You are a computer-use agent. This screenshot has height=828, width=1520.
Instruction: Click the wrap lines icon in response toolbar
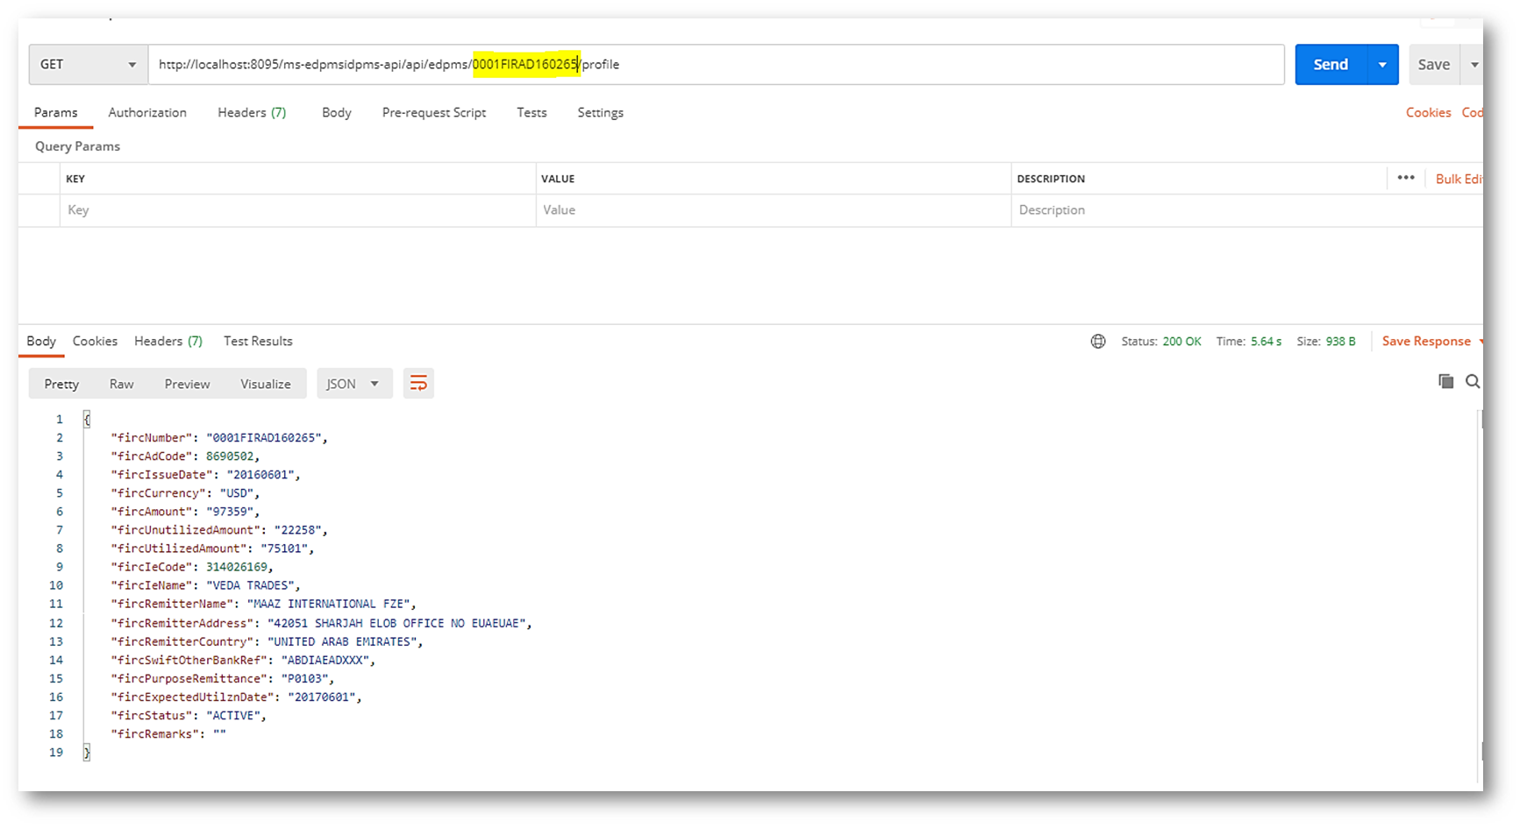[418, 384]
